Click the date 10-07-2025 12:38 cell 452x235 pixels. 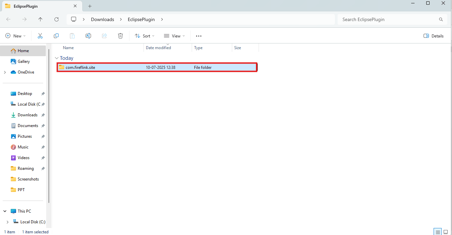tap(161, 68)
